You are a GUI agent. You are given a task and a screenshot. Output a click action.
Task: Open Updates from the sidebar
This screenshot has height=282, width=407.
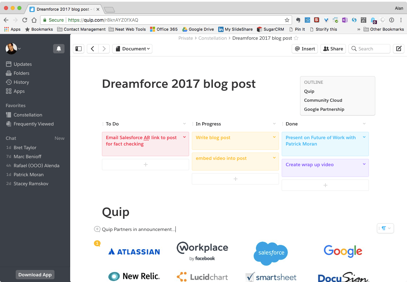(22, 64)
